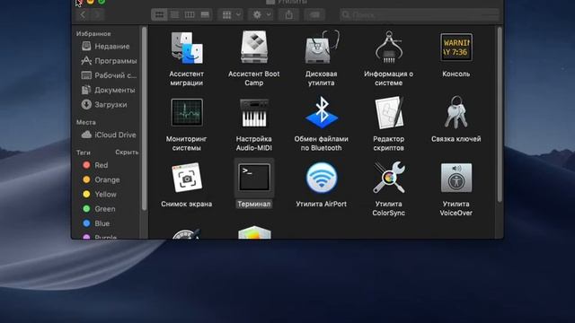Select the Мониторинг системы icon
The height and width of the screenshot is (323, 575).
(x=187, y=112)
